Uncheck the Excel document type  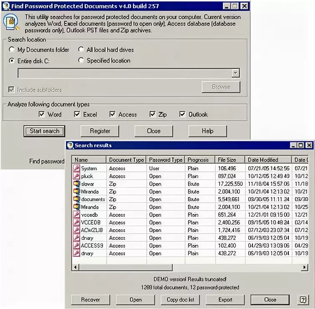coord(77,114)
